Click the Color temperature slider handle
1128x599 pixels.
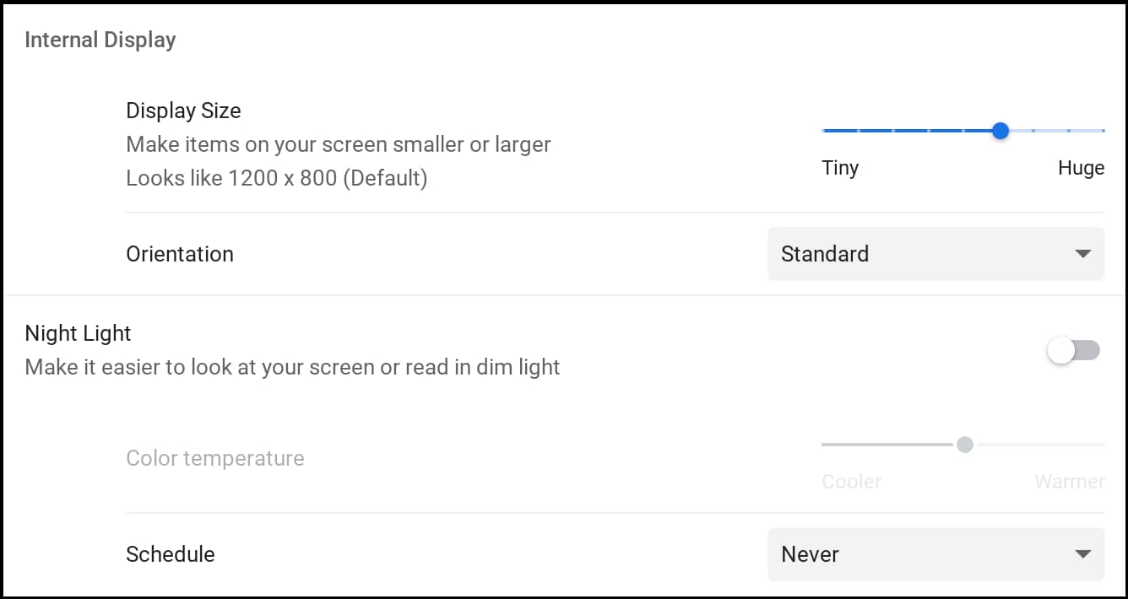(966, 445)
